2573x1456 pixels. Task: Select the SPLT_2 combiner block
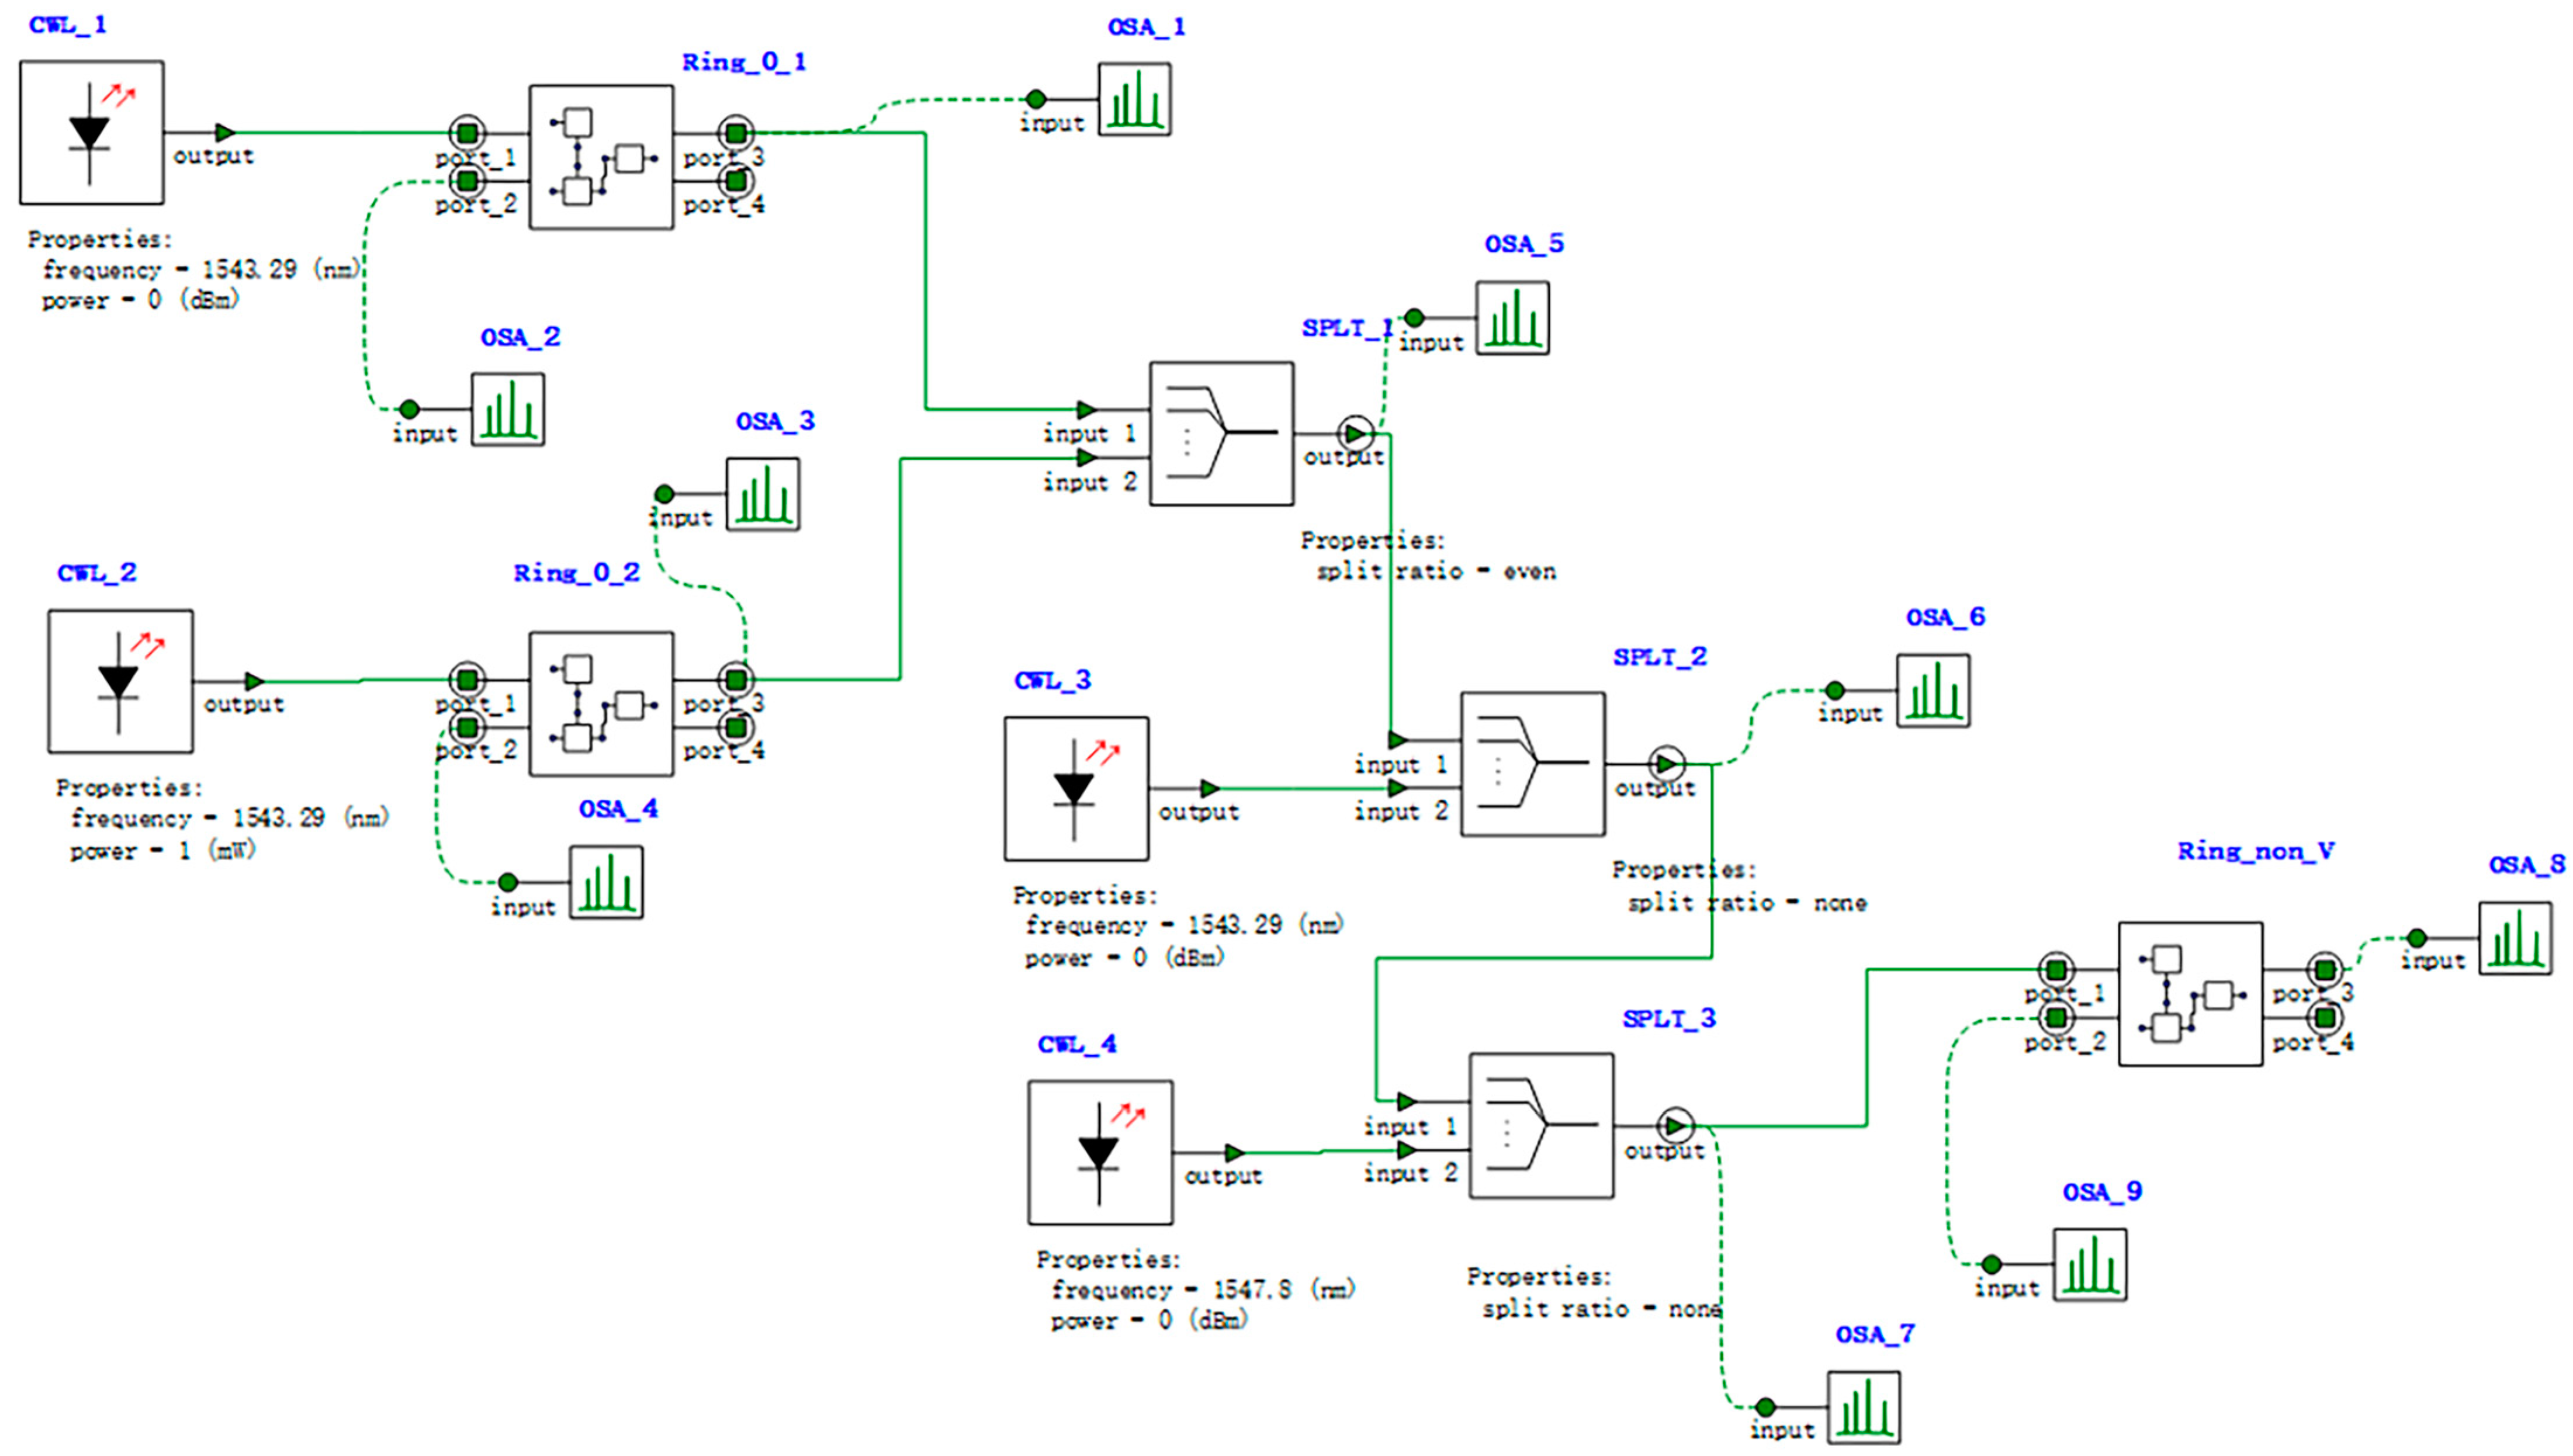click(1532, 764)
